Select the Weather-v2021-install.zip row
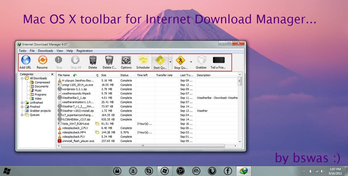 [x=147, y=111]
